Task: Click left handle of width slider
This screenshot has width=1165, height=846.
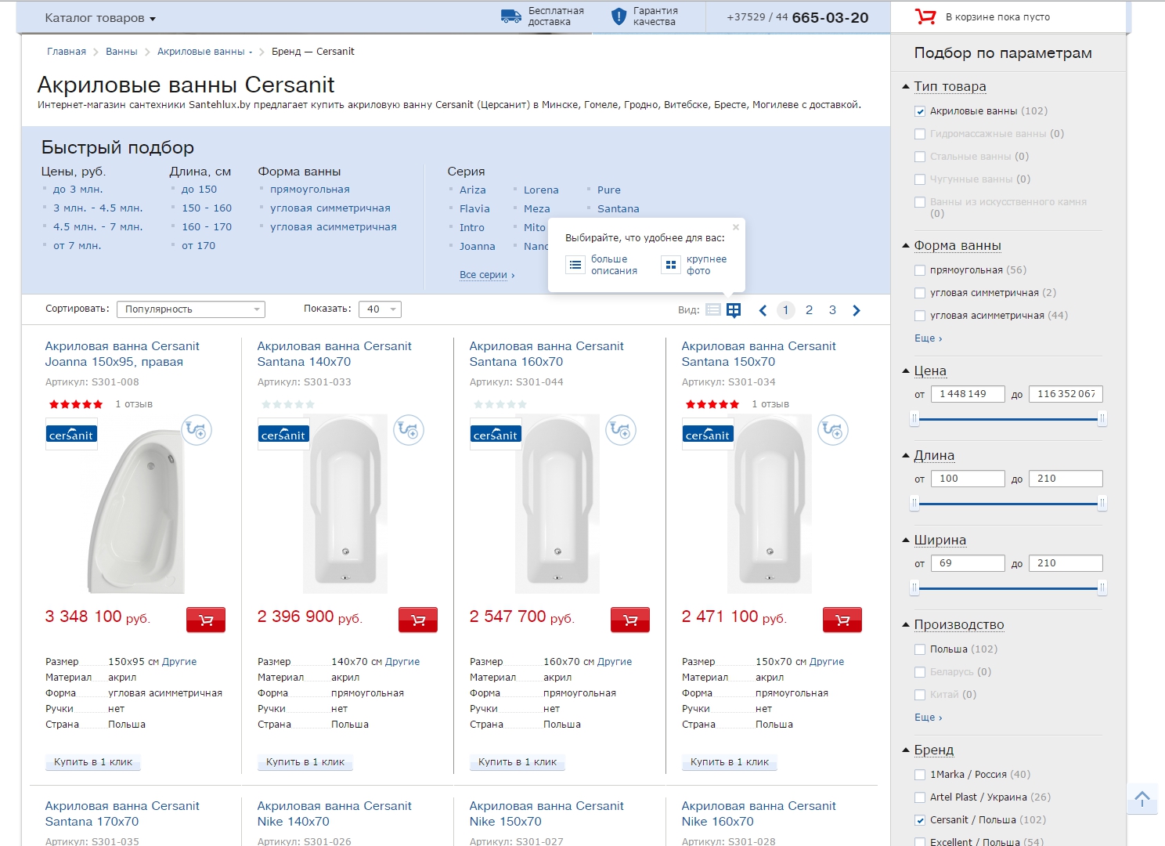Action: click(x=914, y=588)
